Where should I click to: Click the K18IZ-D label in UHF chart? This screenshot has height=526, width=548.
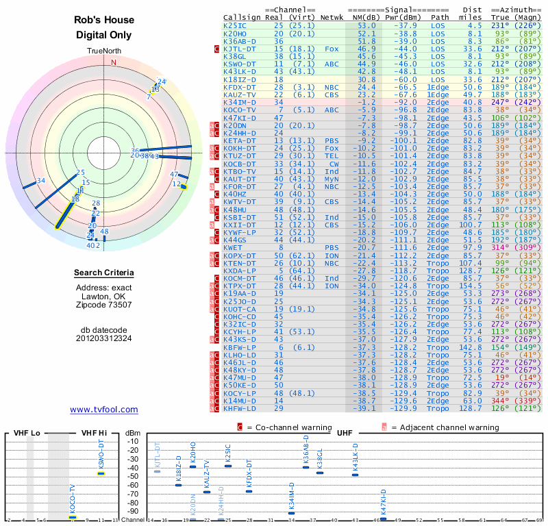(178, 468)
